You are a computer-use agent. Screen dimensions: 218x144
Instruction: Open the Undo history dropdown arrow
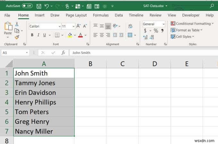(x=52, y=6)
